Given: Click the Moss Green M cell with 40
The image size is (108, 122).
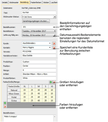Looking at the screenshot, I should tap(39, 94).
